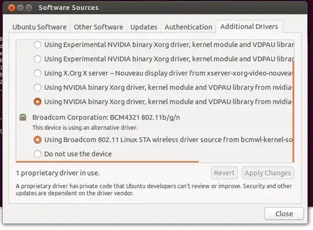Click the '1 proprietary driver in use.' status
Screen dimensions: 313x230
58,173
